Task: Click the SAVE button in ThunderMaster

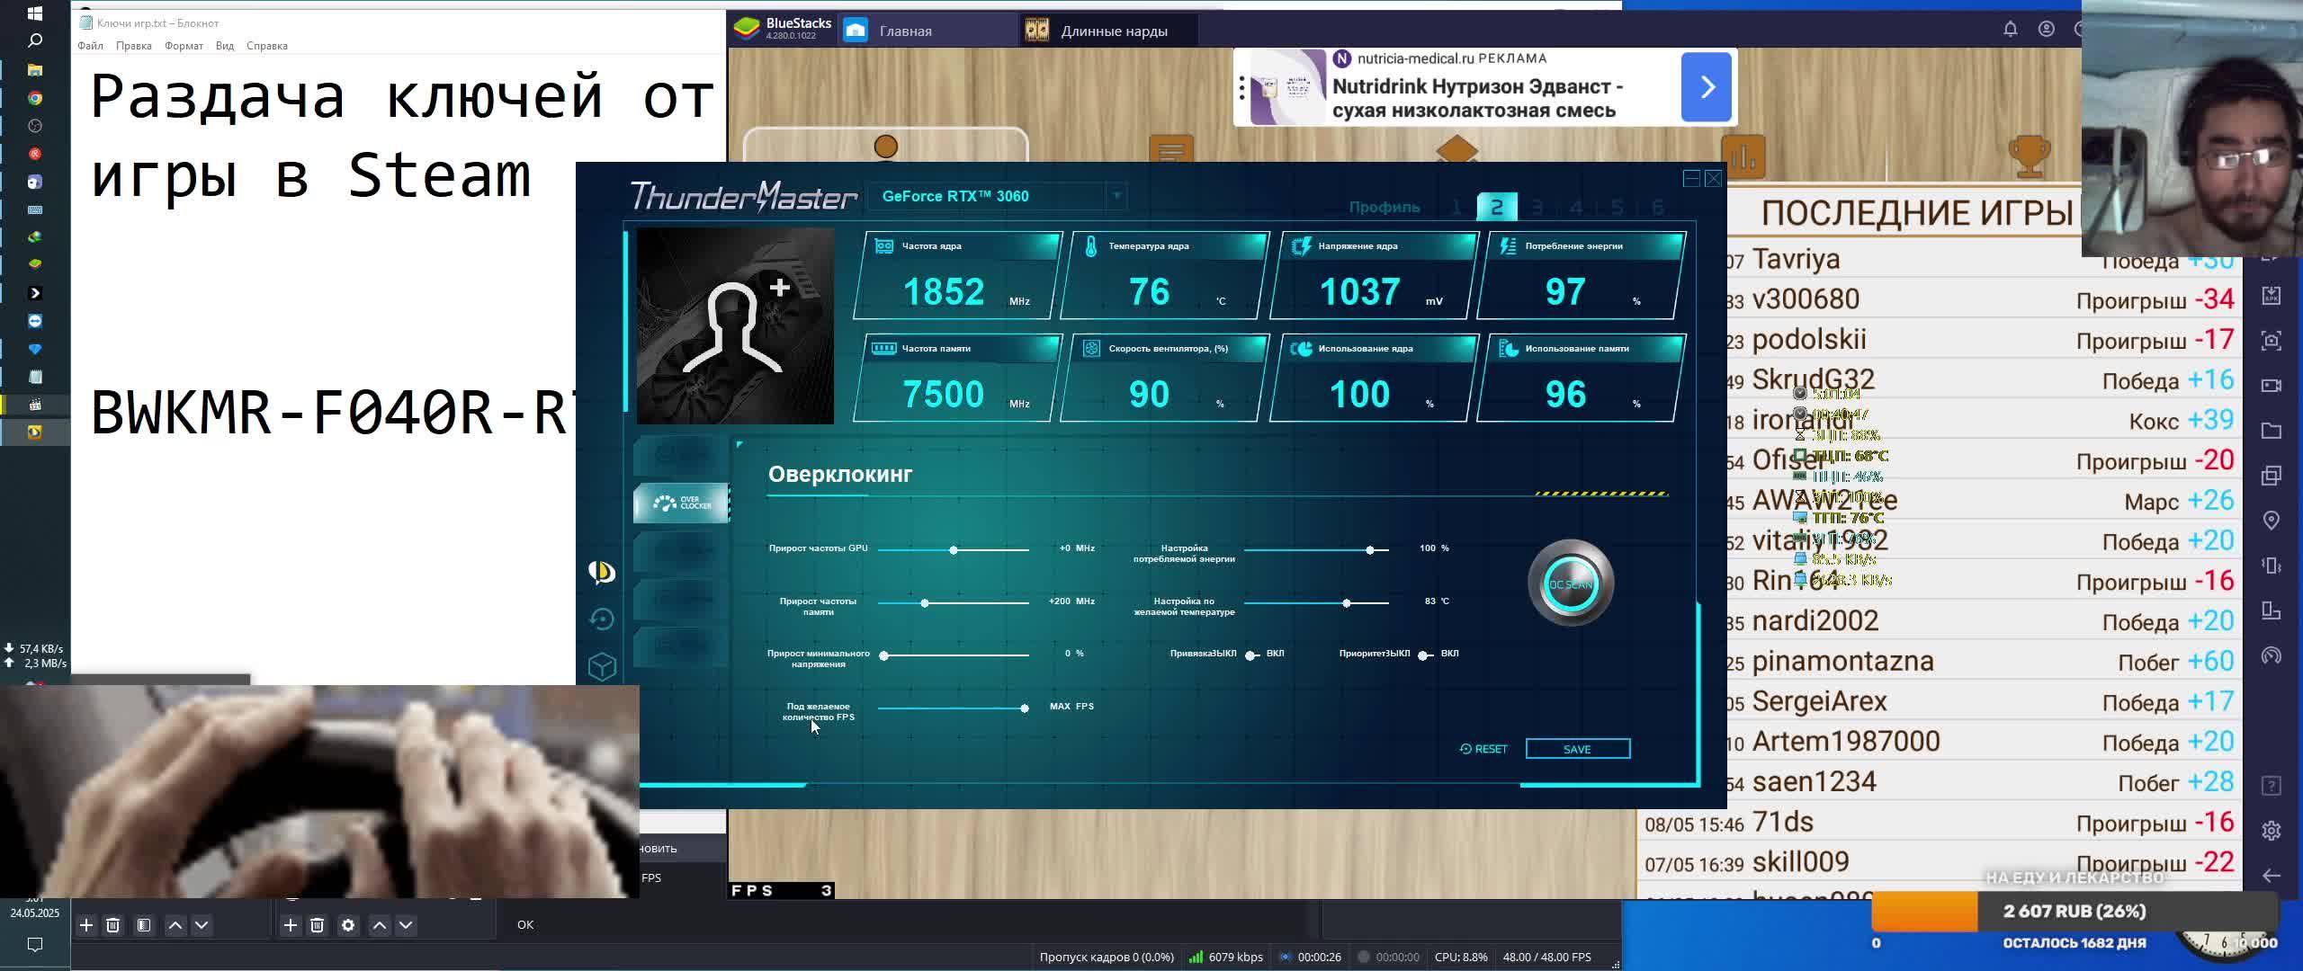Action: click(1577, 749)
